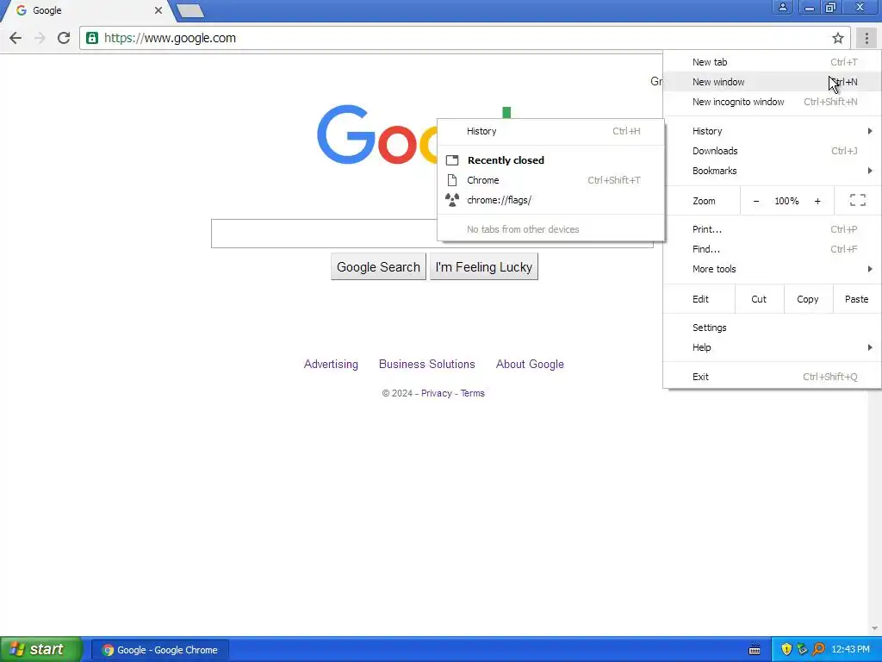
Task: Open the Privacy link
Action: pyautogui.click(x=437, y=393)
